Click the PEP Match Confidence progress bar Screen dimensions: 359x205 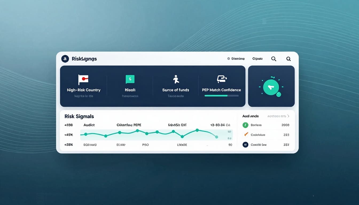click(x=221, y=96)
